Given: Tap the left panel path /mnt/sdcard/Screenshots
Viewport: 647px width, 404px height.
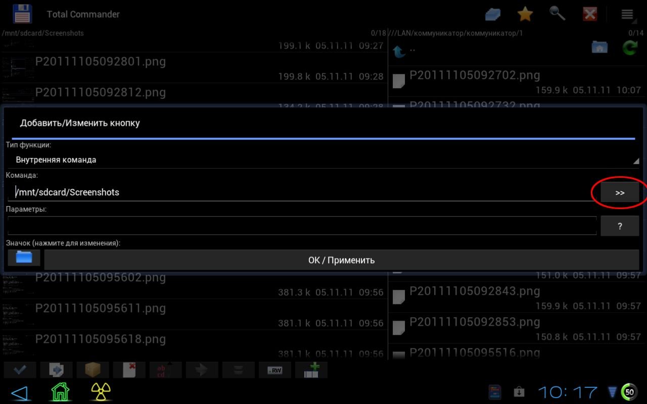Looking at the screenshot, I should point(43,33).
